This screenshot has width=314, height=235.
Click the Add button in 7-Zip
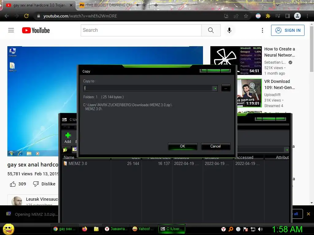pyautogui.click(x=68, y=138)
